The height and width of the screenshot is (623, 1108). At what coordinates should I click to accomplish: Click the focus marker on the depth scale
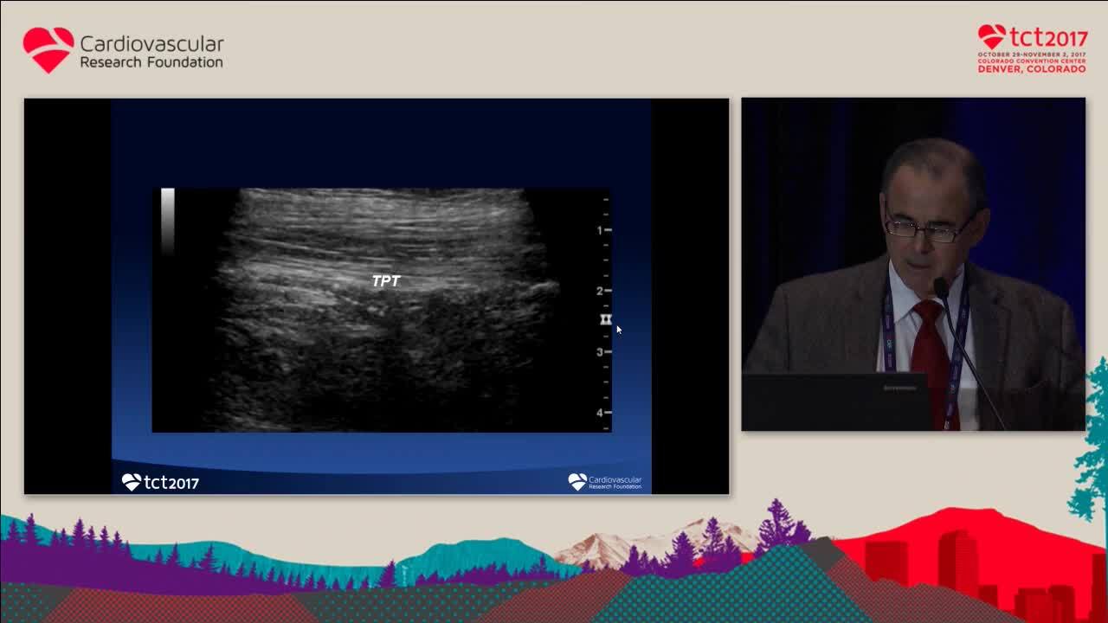tap(606, 320)
